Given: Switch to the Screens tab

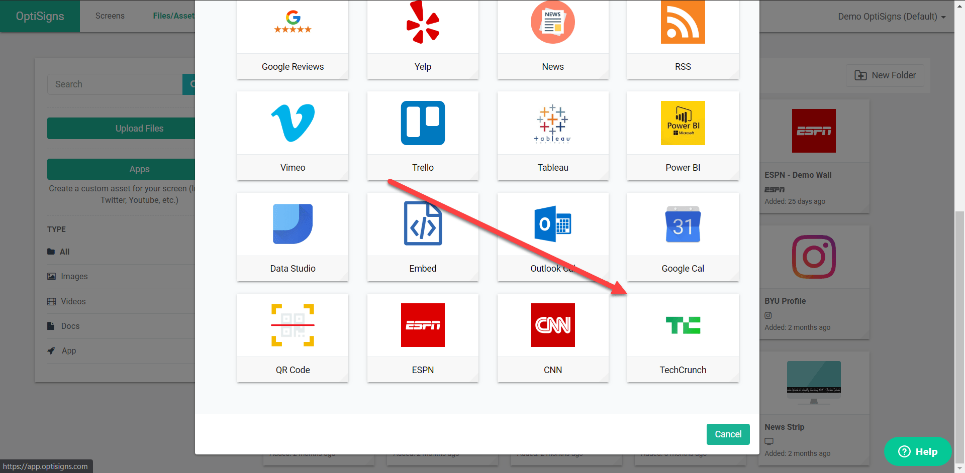Looking at the screenshot, I should point(110,16).
